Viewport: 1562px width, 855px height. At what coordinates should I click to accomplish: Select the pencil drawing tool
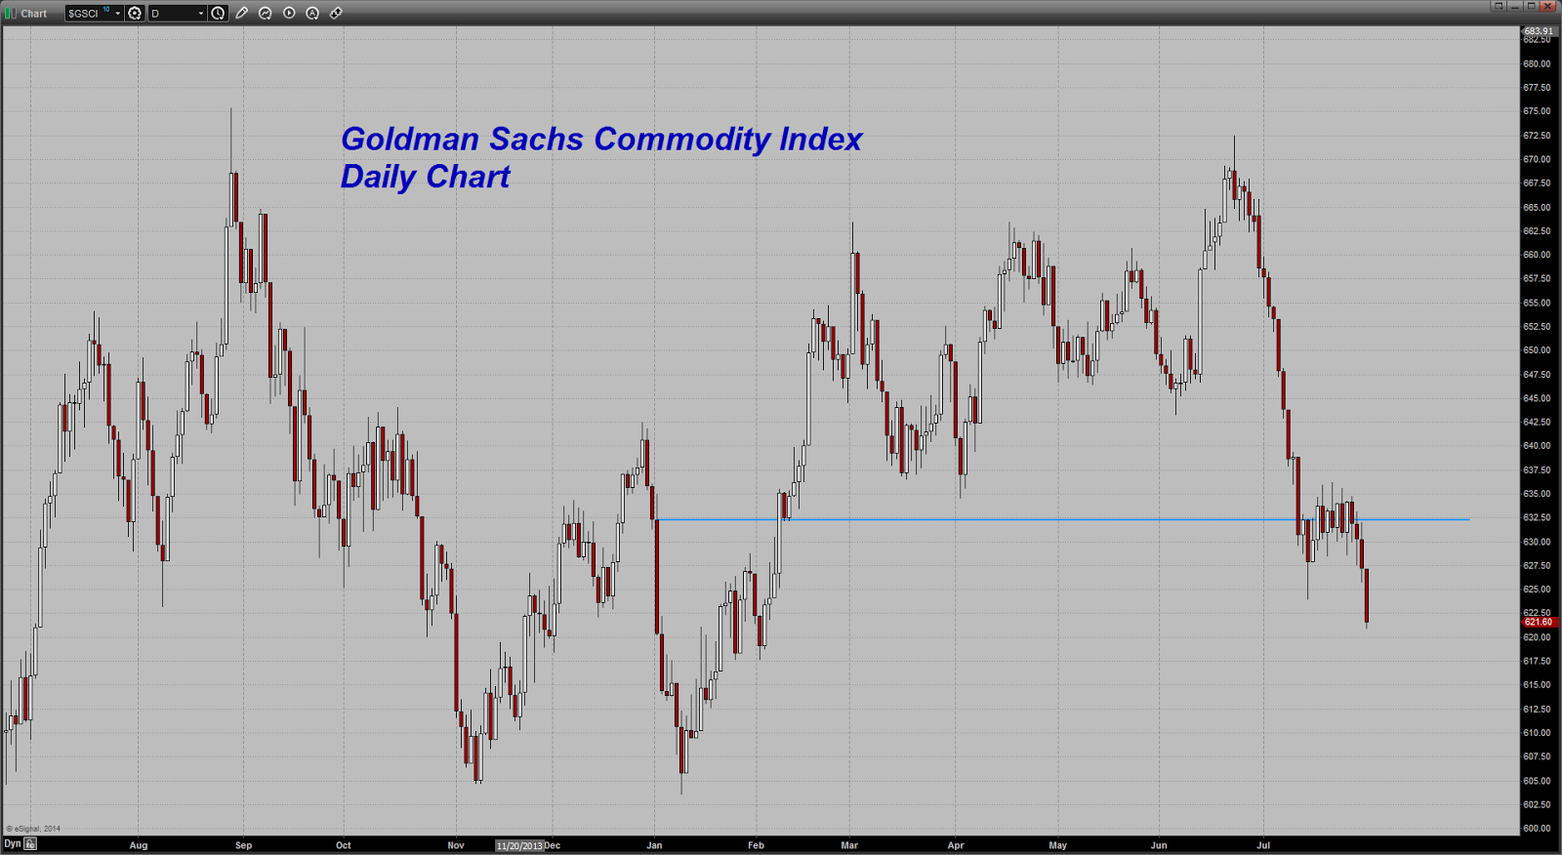[x=242, y=13]
